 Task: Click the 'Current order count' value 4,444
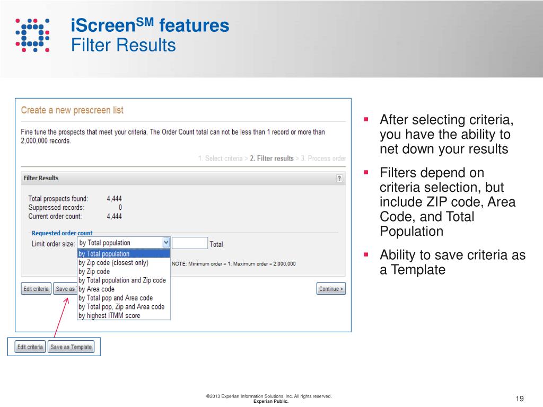pyautogui.click(x=115, y=216)
